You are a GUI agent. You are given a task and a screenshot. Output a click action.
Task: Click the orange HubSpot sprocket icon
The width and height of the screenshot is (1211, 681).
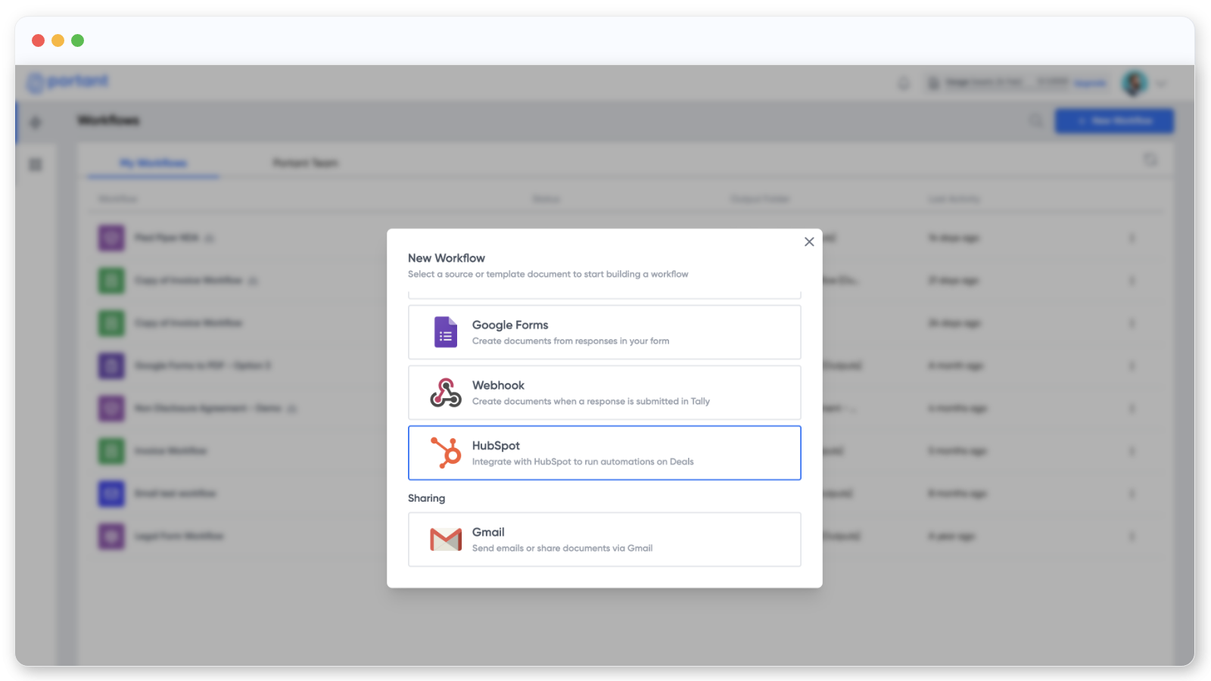coord(446,452)
